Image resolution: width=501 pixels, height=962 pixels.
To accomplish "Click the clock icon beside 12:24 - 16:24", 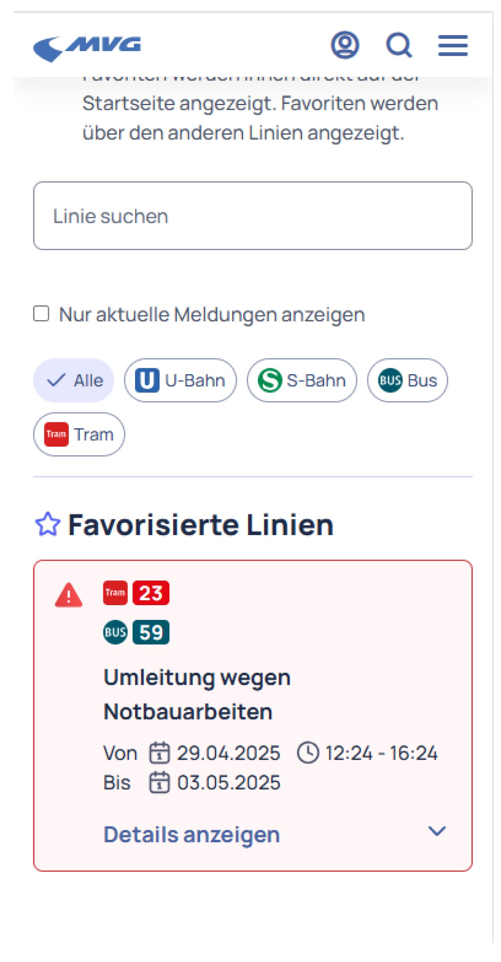I will coord(308,753).
